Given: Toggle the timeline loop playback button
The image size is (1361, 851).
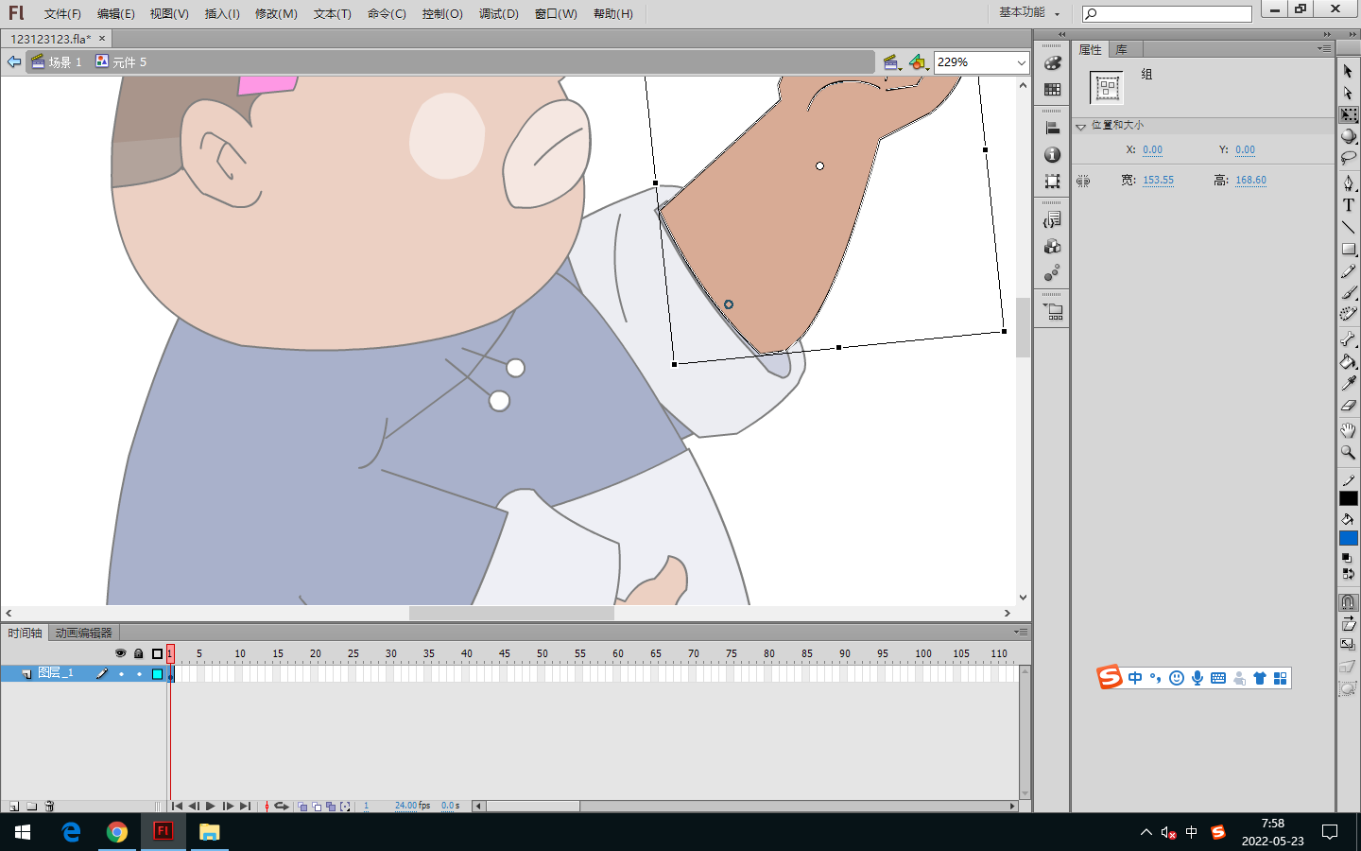Looking at the screenshot, I should [282, 807].
